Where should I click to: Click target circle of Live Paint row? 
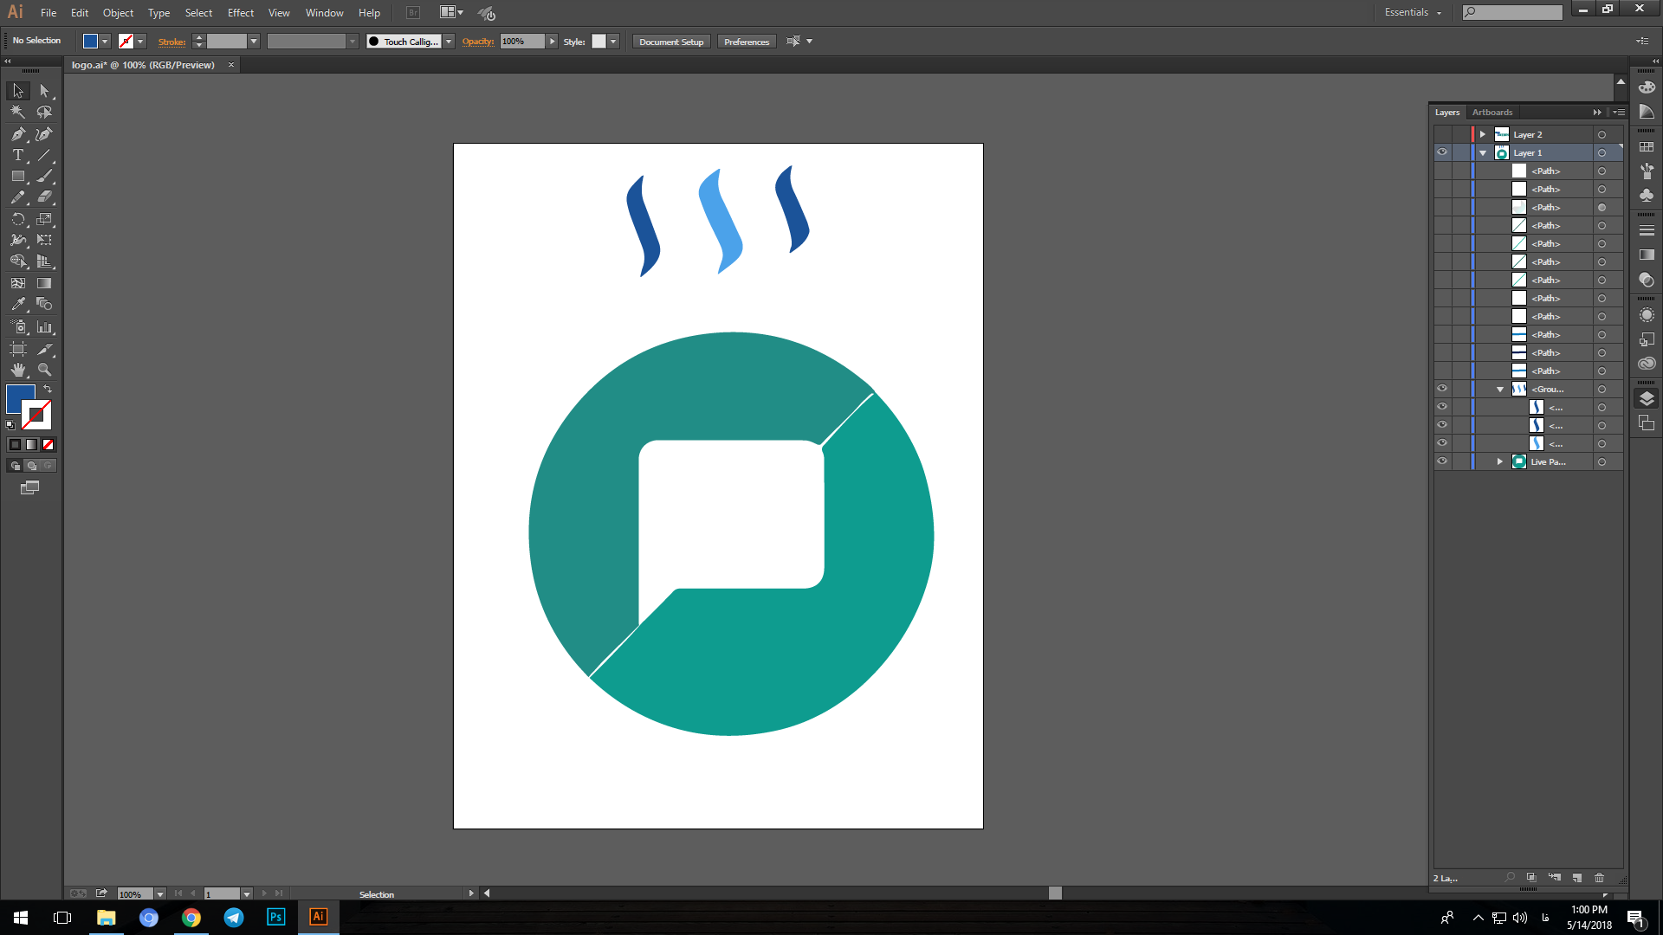click(x=1602, y=462)
